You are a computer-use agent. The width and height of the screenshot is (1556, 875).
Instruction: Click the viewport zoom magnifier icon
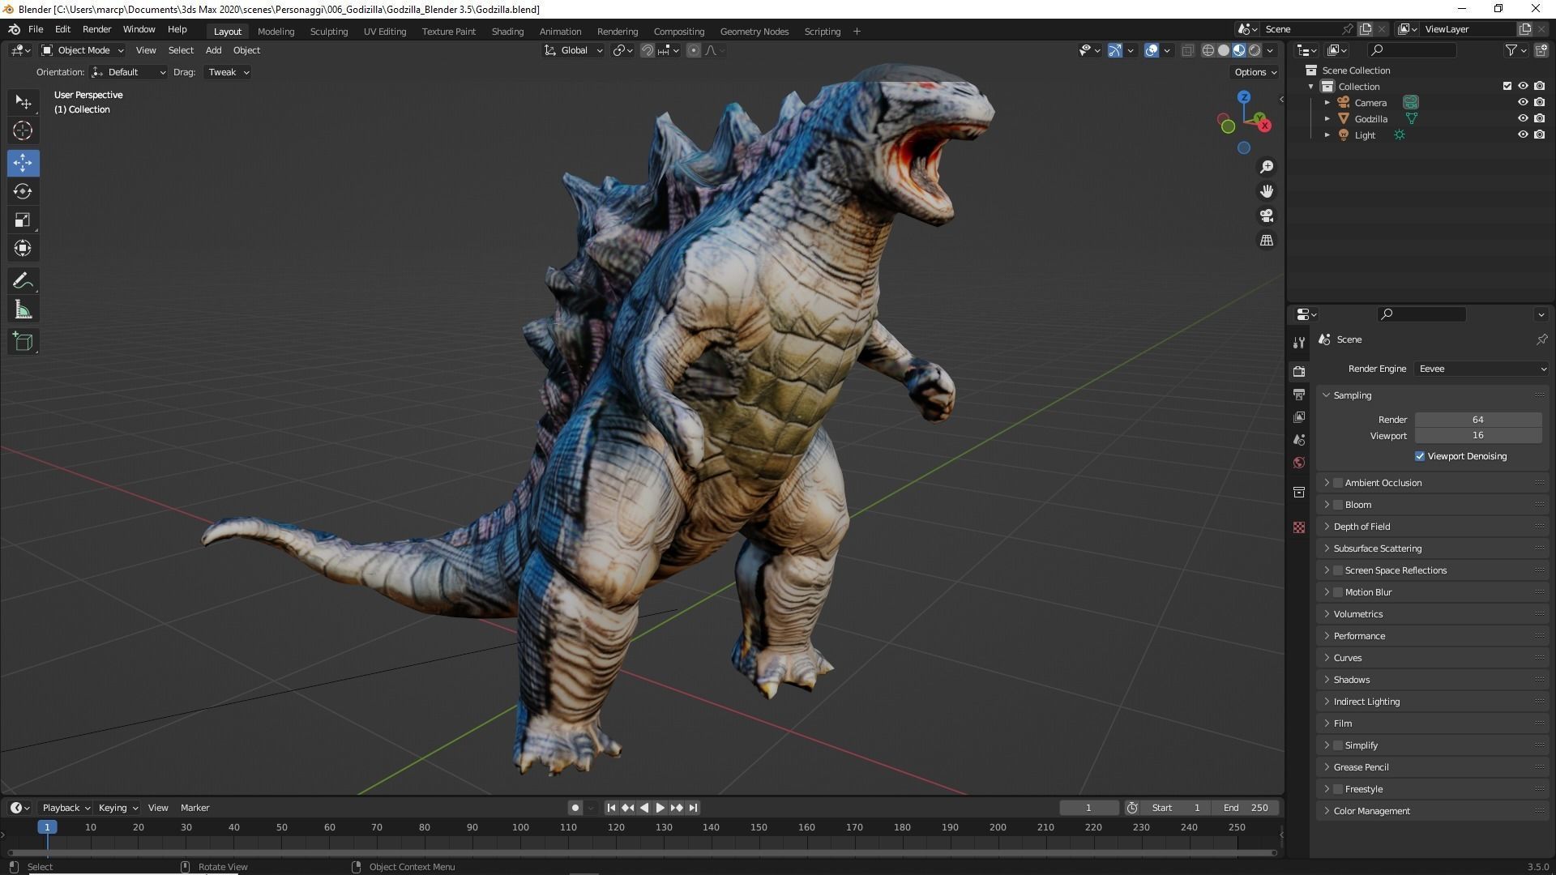coord(1266,167)
